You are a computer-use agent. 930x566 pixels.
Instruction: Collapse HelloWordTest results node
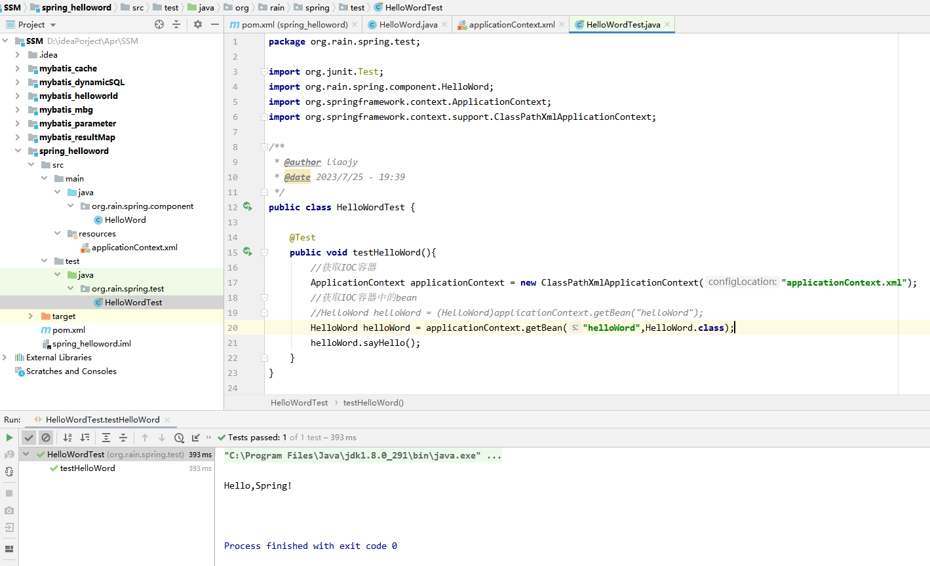(x=26, y=455)
